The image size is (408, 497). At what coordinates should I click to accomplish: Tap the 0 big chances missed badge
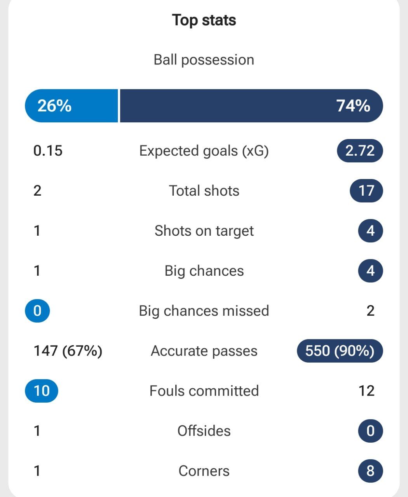coord(37,311)
